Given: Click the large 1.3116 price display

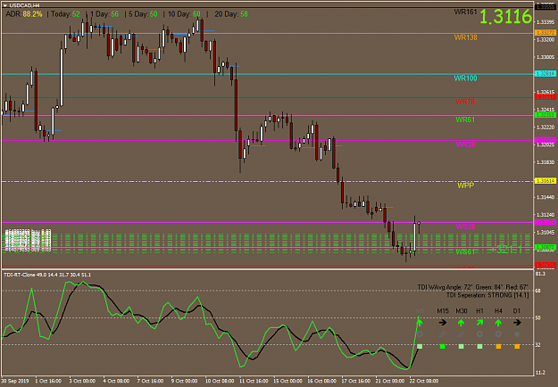Looking at the screenshot, I should 505,17.
